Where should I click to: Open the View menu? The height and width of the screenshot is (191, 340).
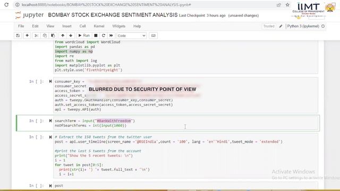pyautogui.click(x=50, y=26)
